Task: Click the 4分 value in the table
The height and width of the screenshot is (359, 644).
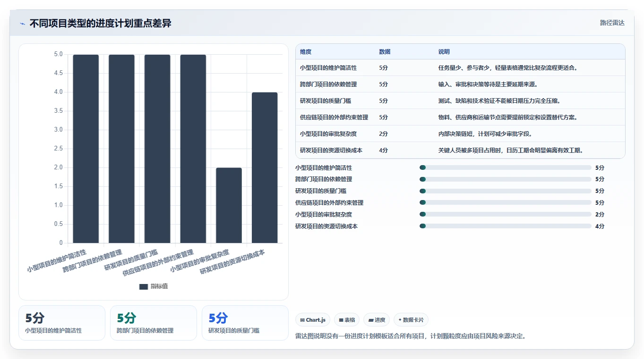Action: point(383,150)
